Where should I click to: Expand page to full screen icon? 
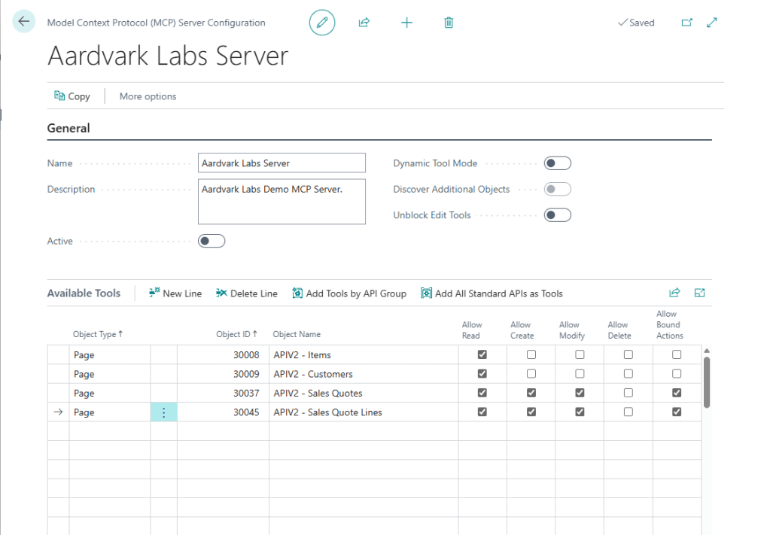712,23
